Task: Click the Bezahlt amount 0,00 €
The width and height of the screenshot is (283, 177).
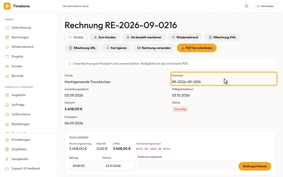Action: click(x=102, y=149)
